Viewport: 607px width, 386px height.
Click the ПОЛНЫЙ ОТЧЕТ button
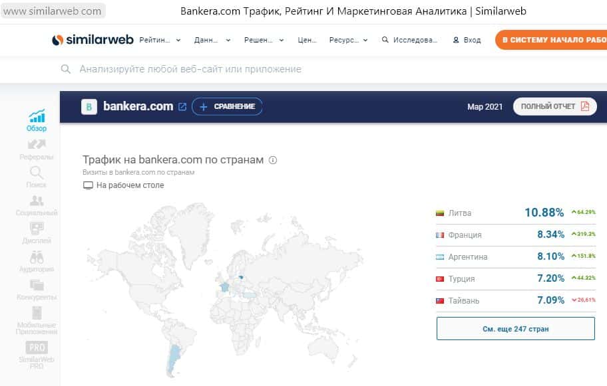coord(554,106)
